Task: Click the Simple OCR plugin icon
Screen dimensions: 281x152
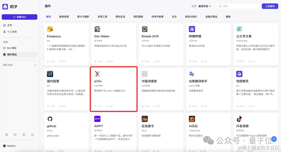Action: pyautogui.click(x=145, y=29)
